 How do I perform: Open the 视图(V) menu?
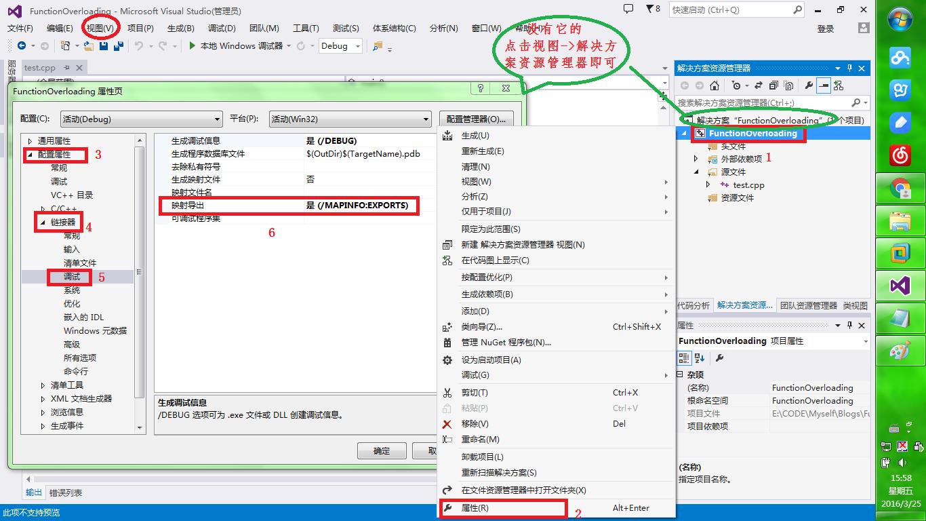pos(100,28)
